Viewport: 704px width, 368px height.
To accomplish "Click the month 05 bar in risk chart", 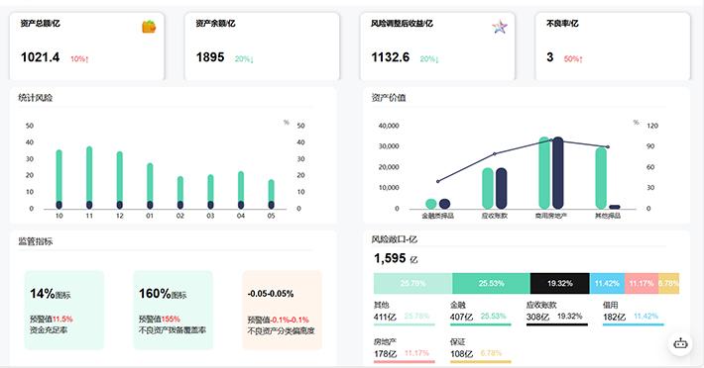I will click(x=271, y=194).
